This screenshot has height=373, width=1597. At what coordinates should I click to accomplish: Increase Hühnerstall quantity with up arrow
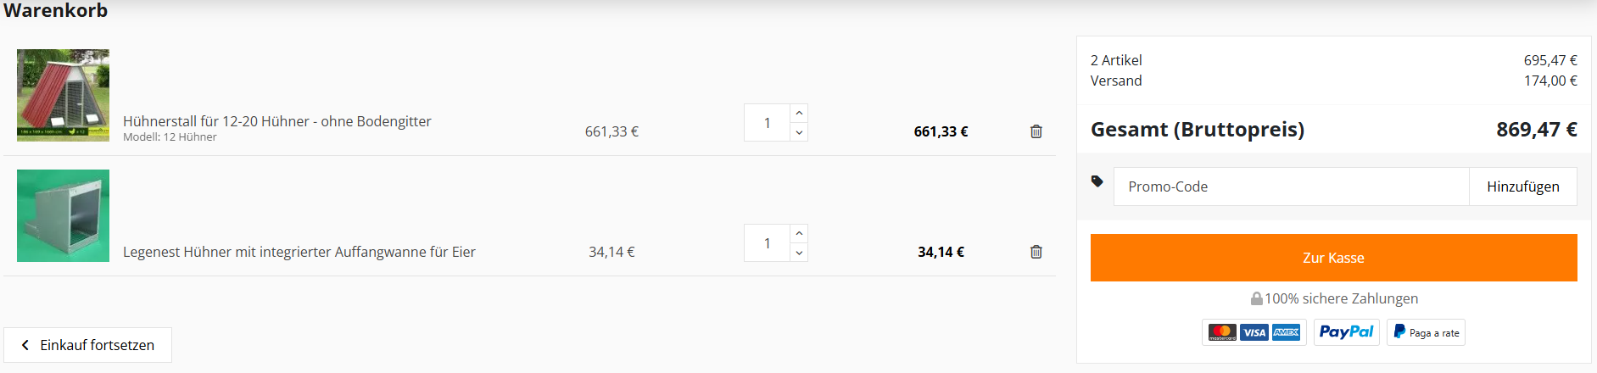point(799,114)
